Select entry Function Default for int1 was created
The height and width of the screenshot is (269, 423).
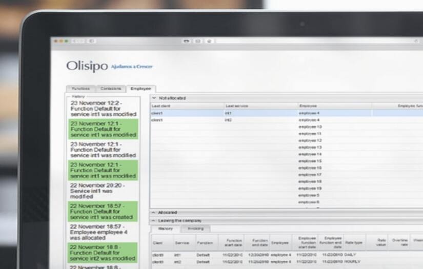click(x=103, y=212)
